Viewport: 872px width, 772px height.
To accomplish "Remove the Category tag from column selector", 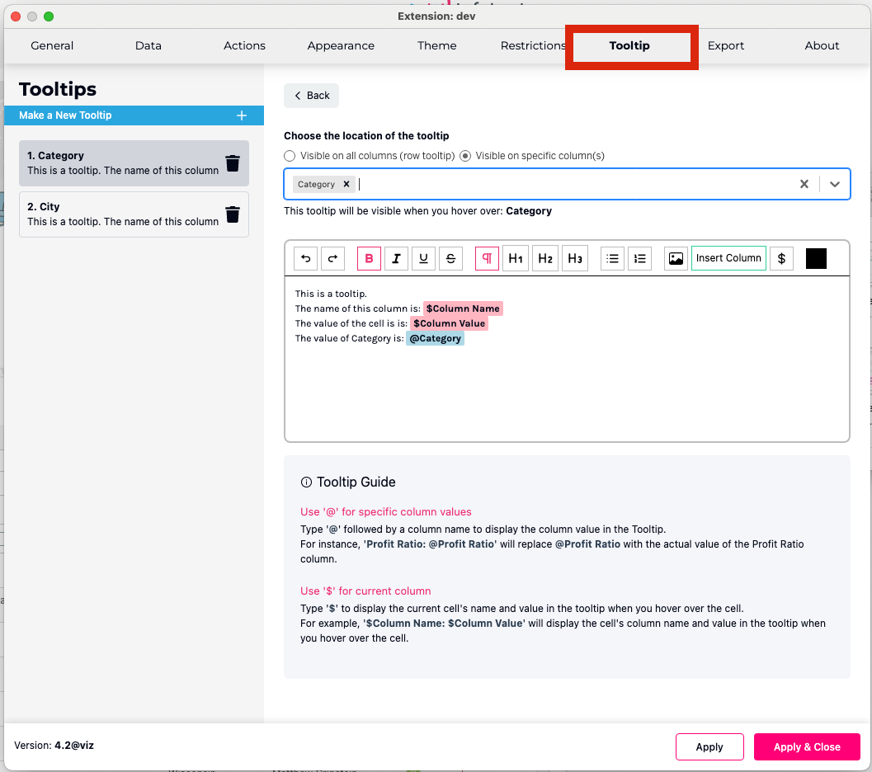I will [346, 184].
